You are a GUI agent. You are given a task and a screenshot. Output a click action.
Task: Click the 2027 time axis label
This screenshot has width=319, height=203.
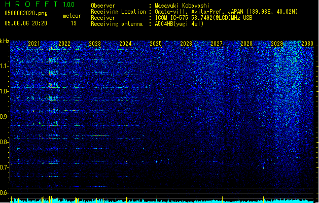point(217,44)
